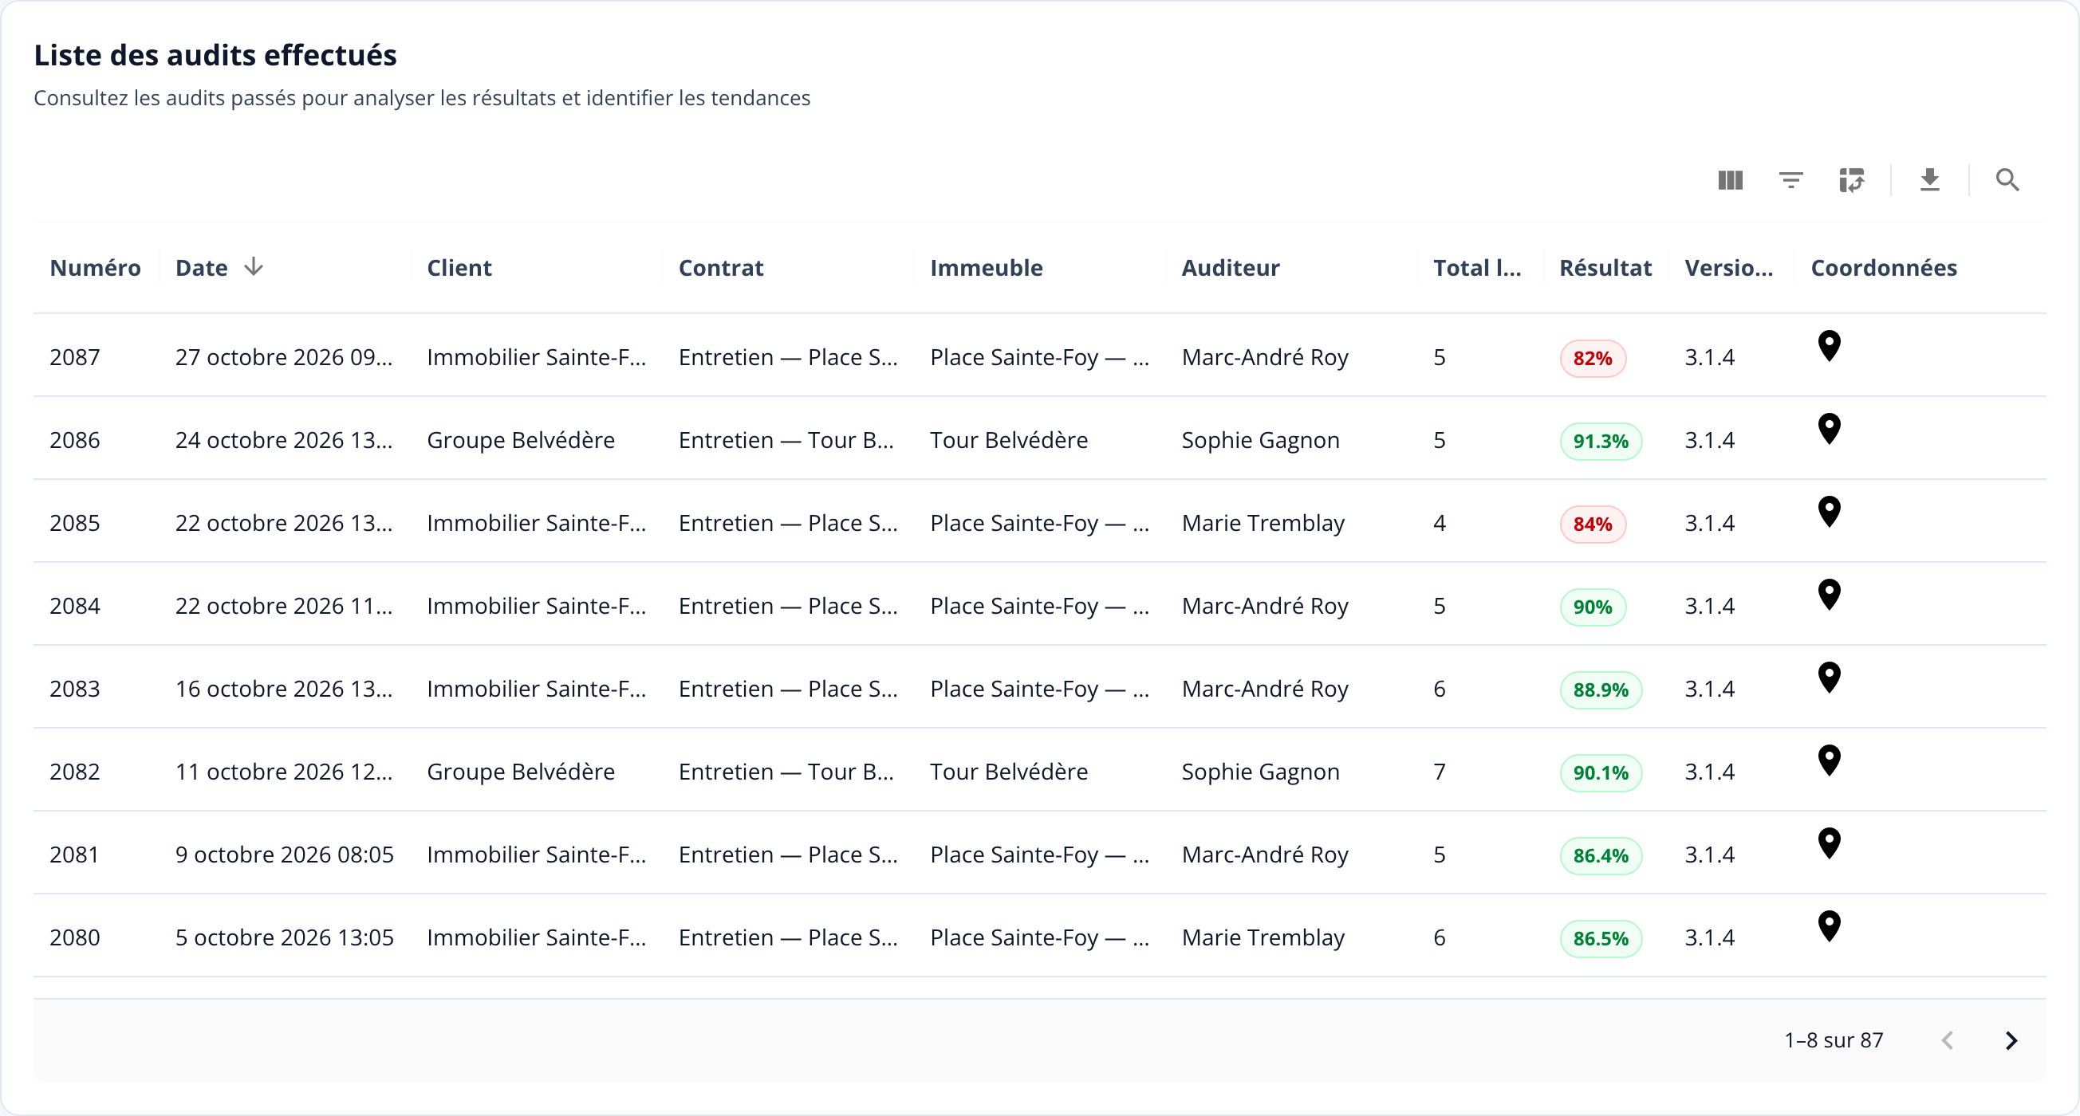Sort by the Contrat column header
The width and height of the screenshot is (2080, 1116).
tap(721, 268)
